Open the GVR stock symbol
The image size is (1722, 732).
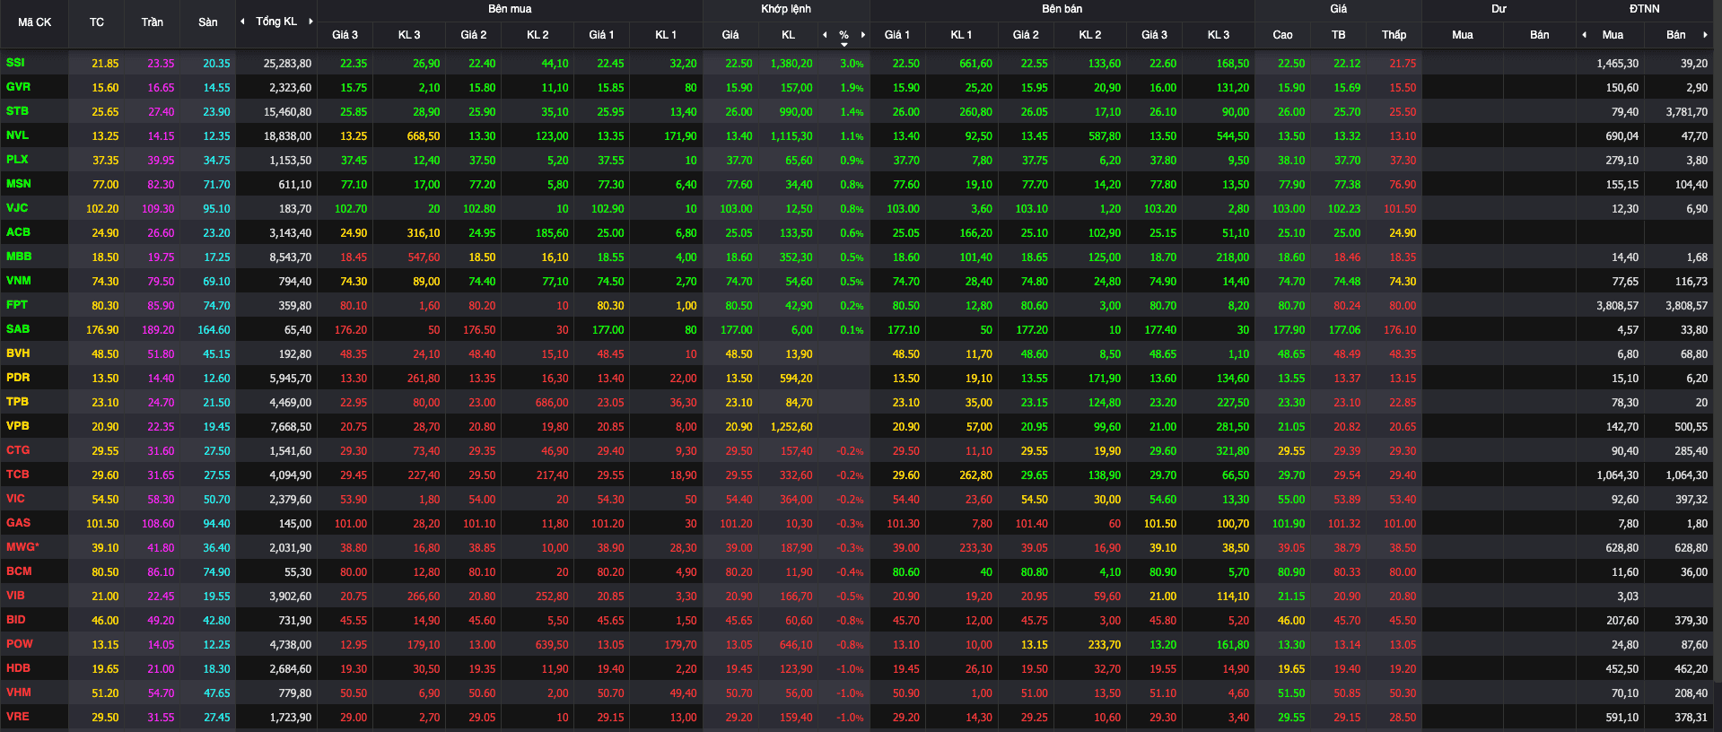point(18,87)
